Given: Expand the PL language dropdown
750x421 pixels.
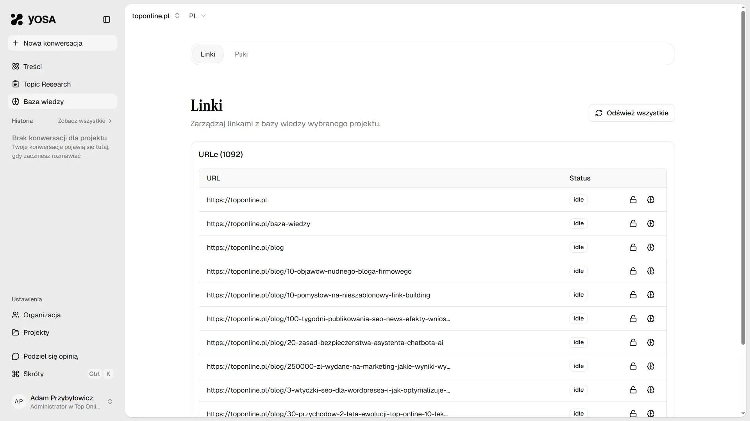Looking at the screenshot, I should 197,16.
